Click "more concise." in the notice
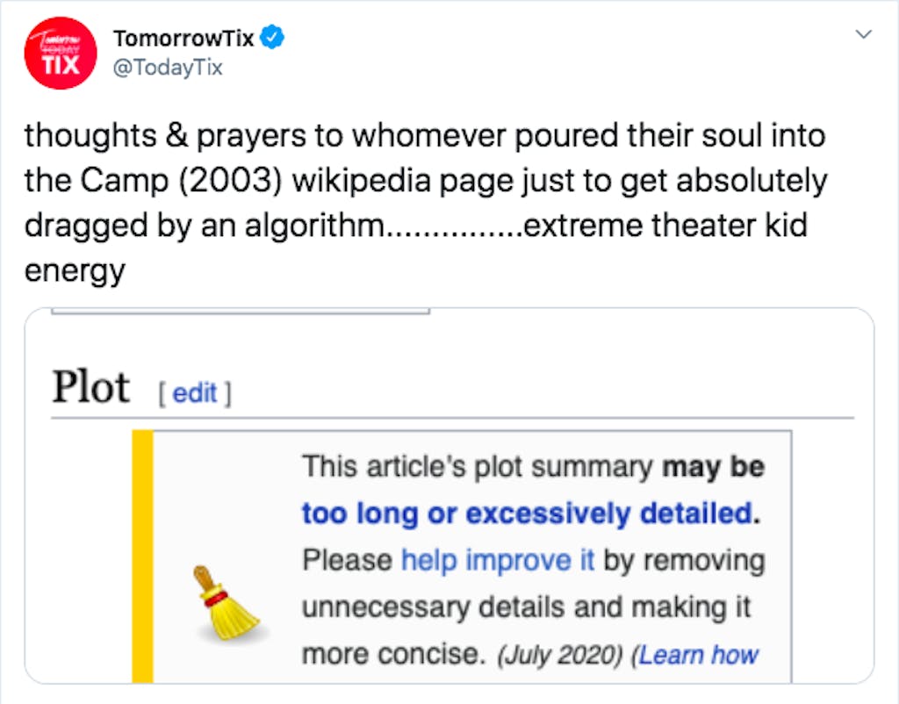The height and width of the screenshot is (704, 899). point(394,655)
